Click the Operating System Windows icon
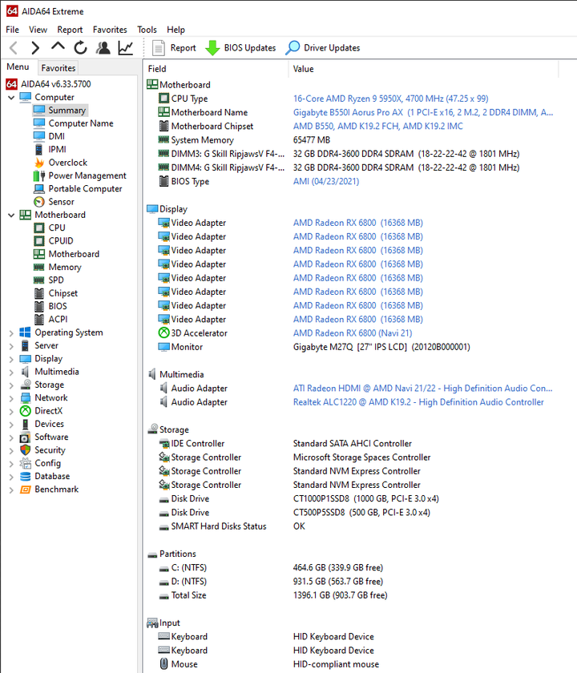 point(26,332)
